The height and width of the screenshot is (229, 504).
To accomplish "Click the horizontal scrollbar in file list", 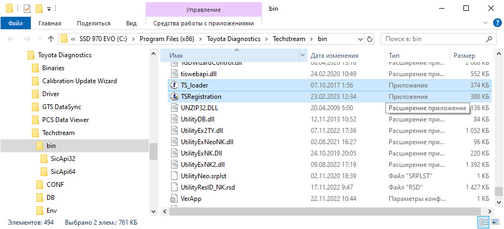I will tap(325, 211).
